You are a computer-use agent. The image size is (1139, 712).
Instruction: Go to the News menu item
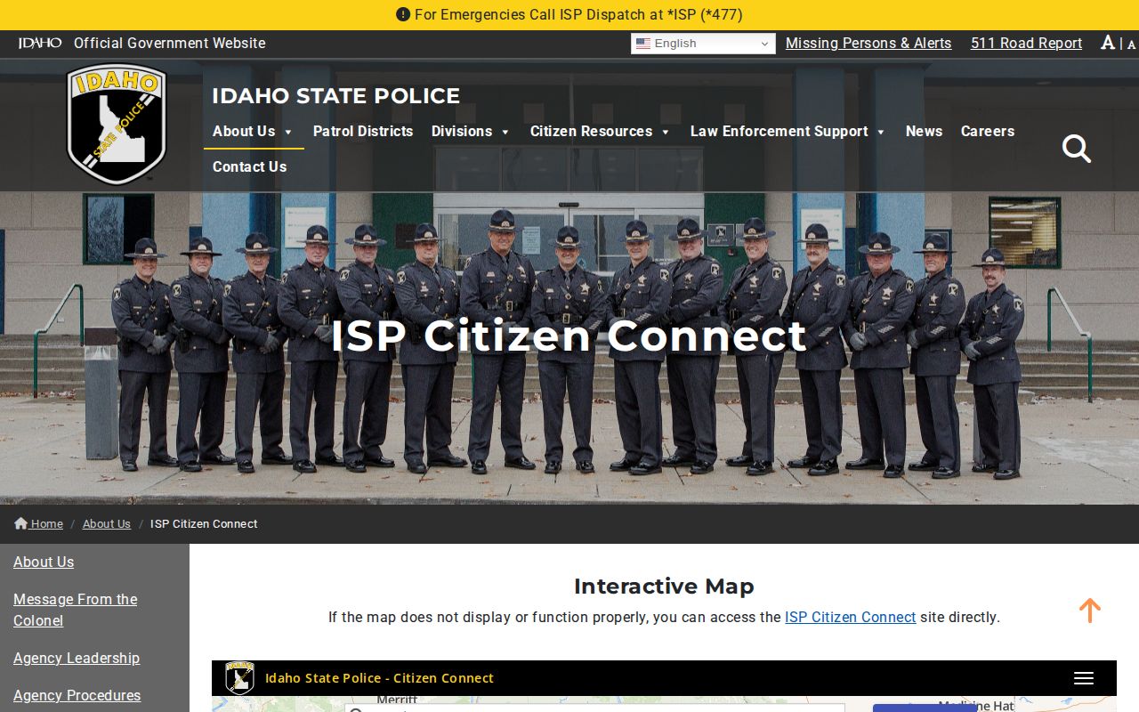(x=924, y=131)
